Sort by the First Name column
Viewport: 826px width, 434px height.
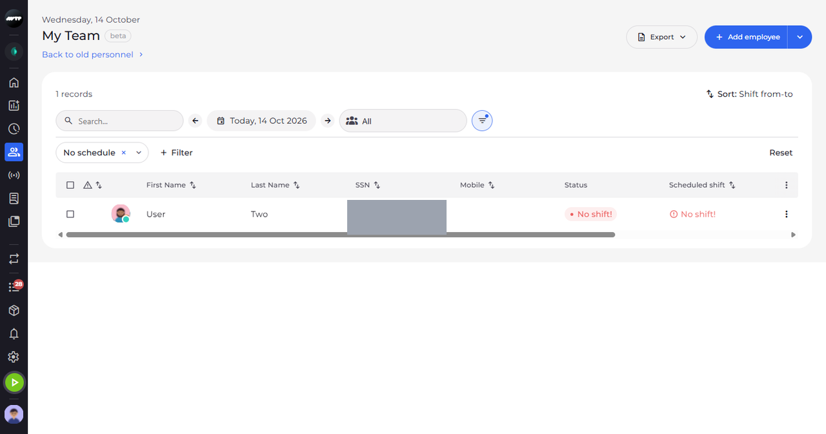193,185
